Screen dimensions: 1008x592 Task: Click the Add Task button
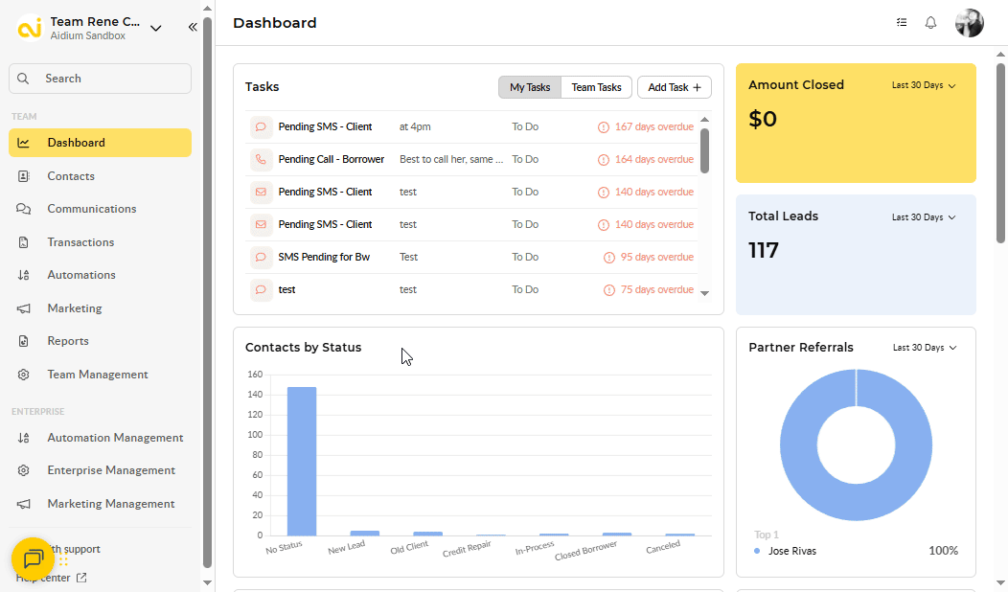tap(674, 87)
